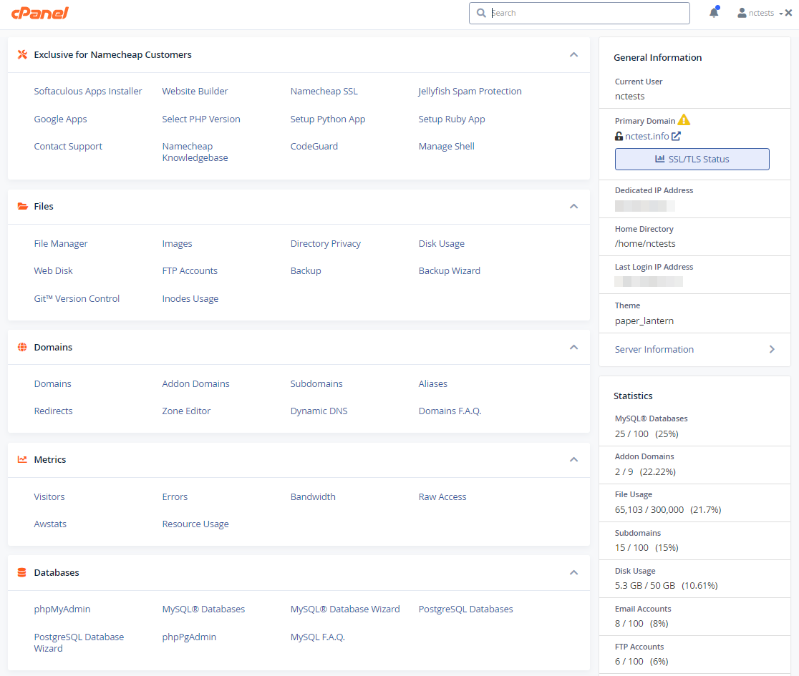The image size is (799, 676).
Task: Click the nctest.info primary domain link
Action: (647, 136)
